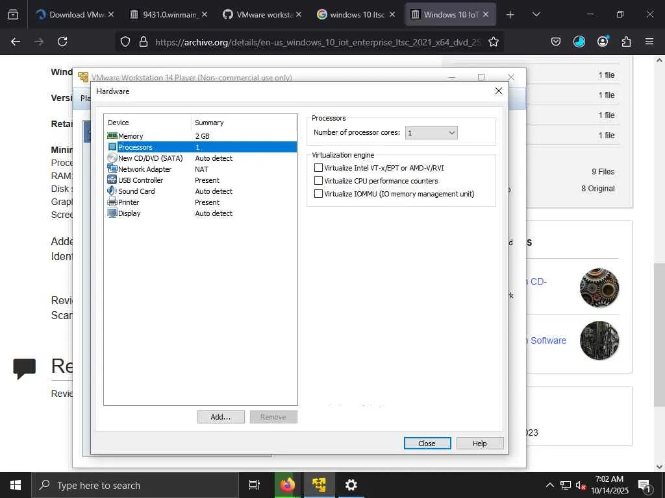The width and height of the screenshot is (665, 498).
Task: Select the USB Controller icon
Action: (112, 180)
